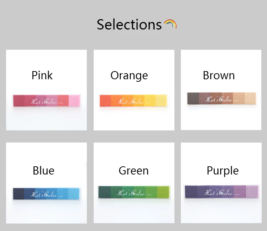The image size is (267, 231).
Task: Click the Selections heading
Action: [129, 25]
